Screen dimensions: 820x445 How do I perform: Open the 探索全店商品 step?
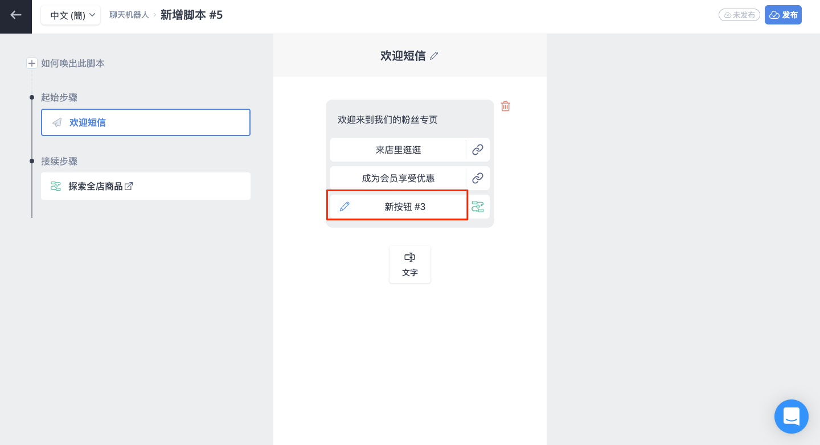(x=146, y=186)
